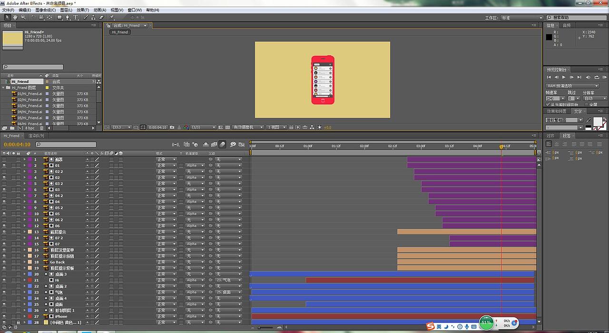Select the Eraser tool
Image resolution: width=609 pixels, height=333 pixels.
click(101, 17)
